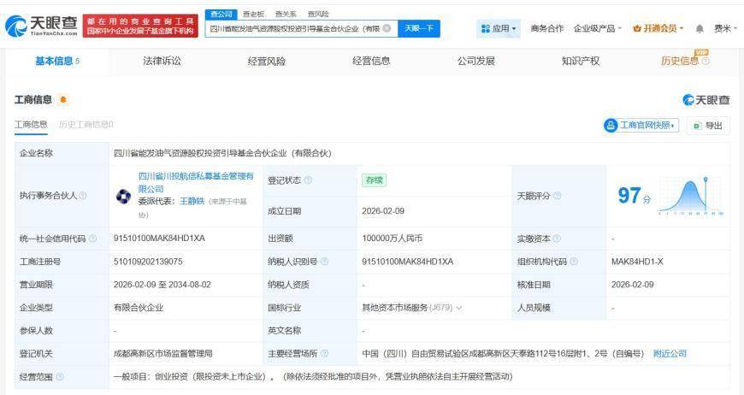Click the info icon beside 工商信息 heading

63,101
